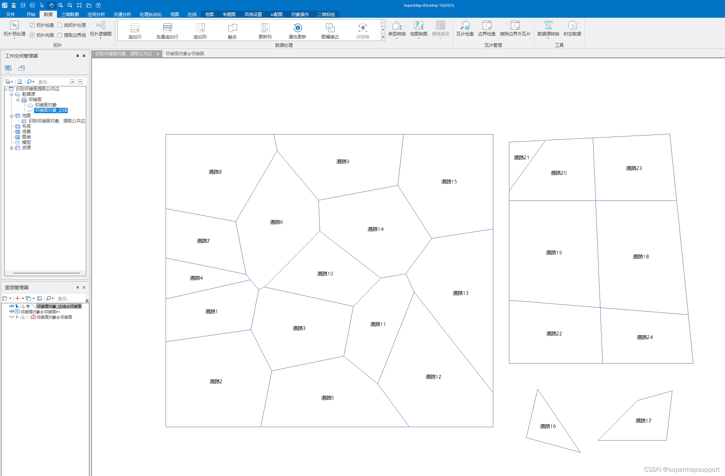Hide the 邻接面对象_边线@邻接面 layer via eye icon
This screenshot has width=725, height=476.
(11, 306)
